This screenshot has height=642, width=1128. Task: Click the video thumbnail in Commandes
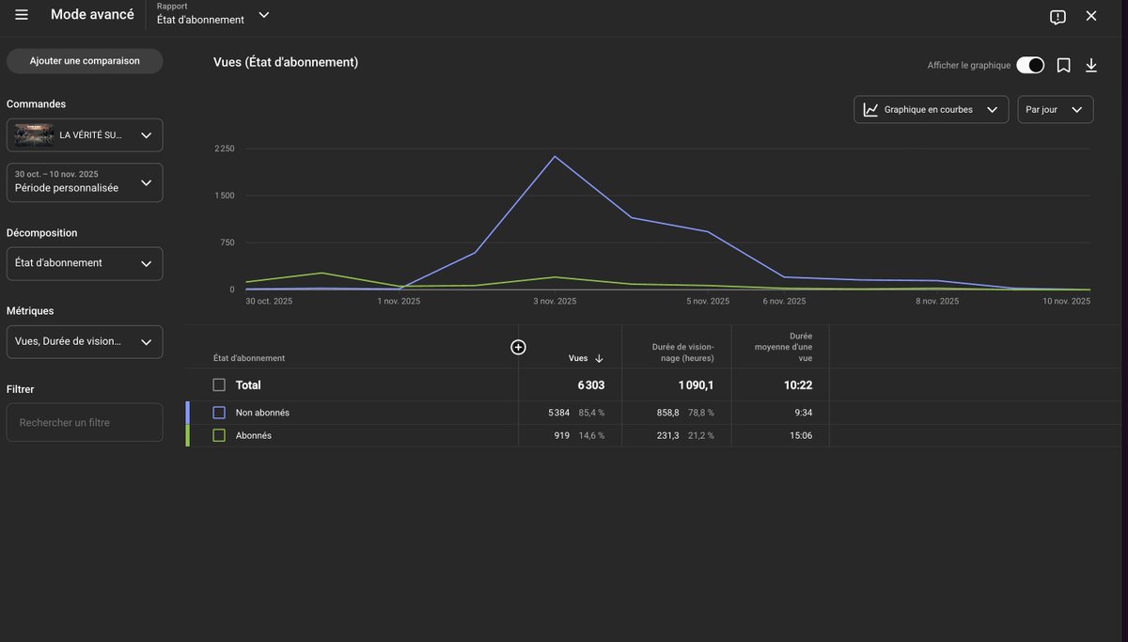click(x=34, y=135)
